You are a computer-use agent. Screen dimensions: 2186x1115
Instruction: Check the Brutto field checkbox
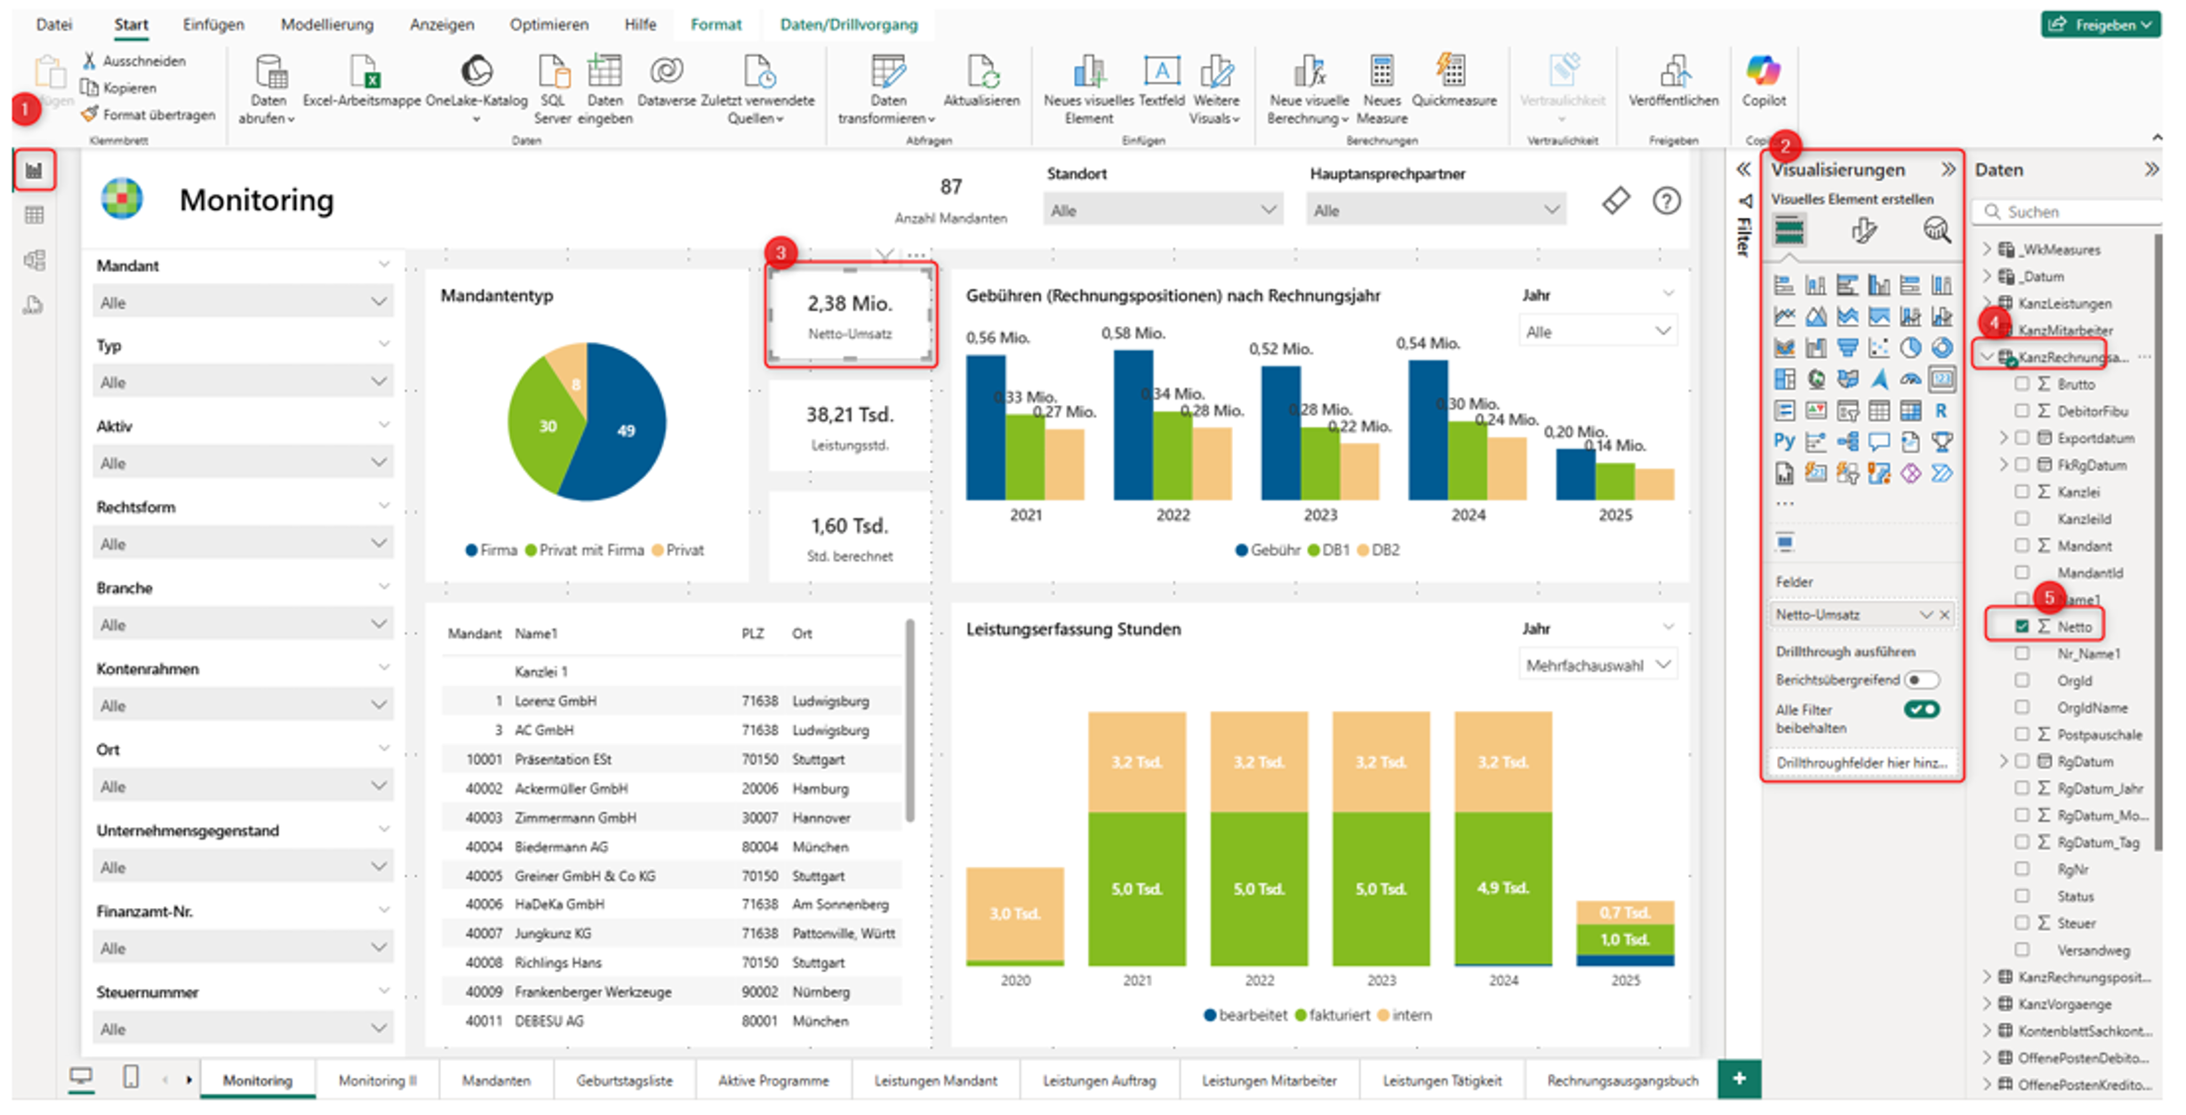click(x=2022, y=384)
